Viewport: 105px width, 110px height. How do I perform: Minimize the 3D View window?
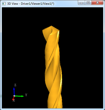[x=82, y=3]
